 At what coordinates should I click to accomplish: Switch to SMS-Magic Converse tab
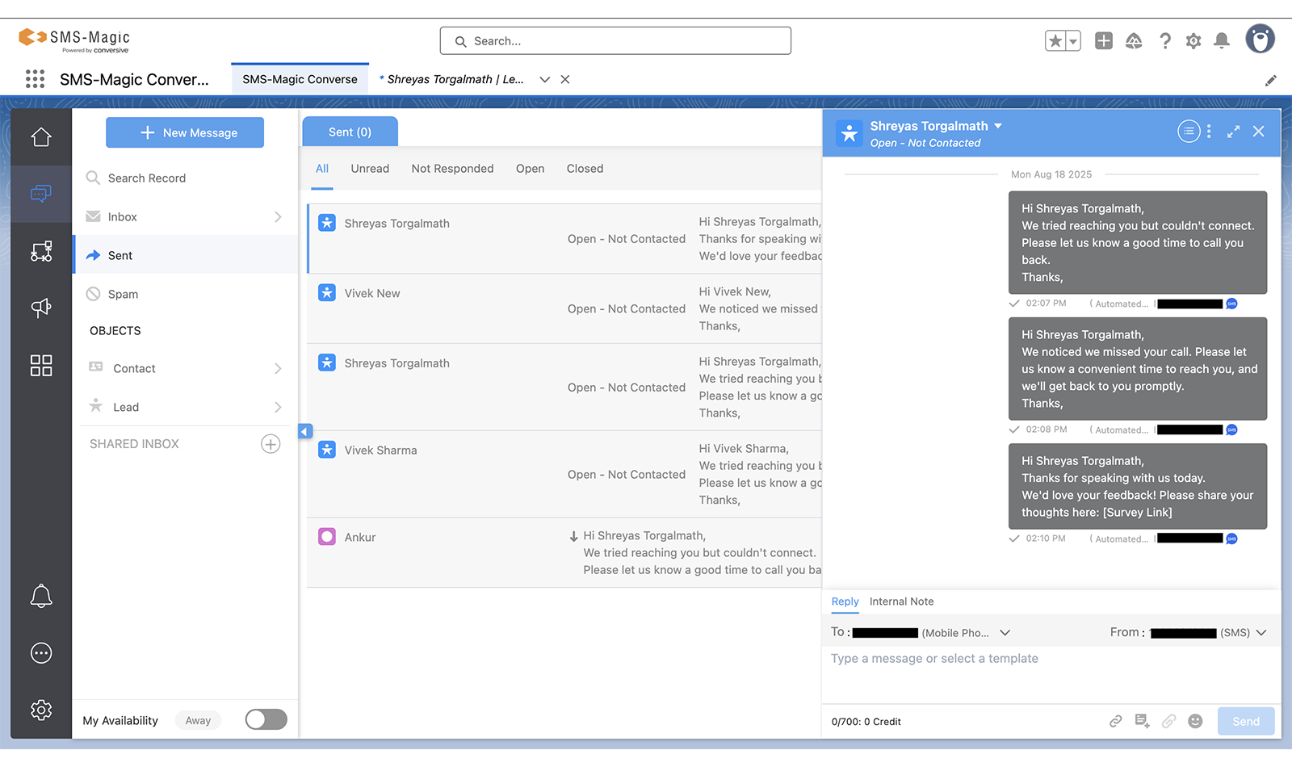pos(300,79)
